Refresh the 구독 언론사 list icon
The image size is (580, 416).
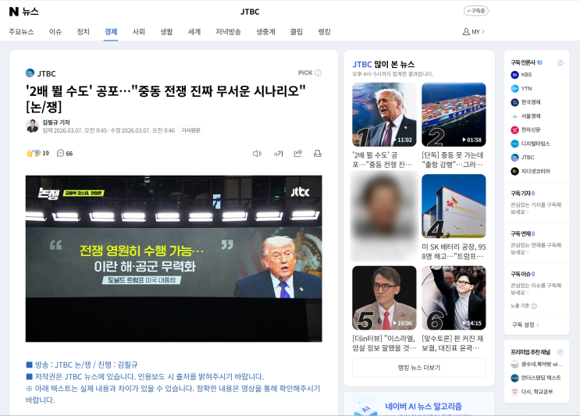(560, 63)
